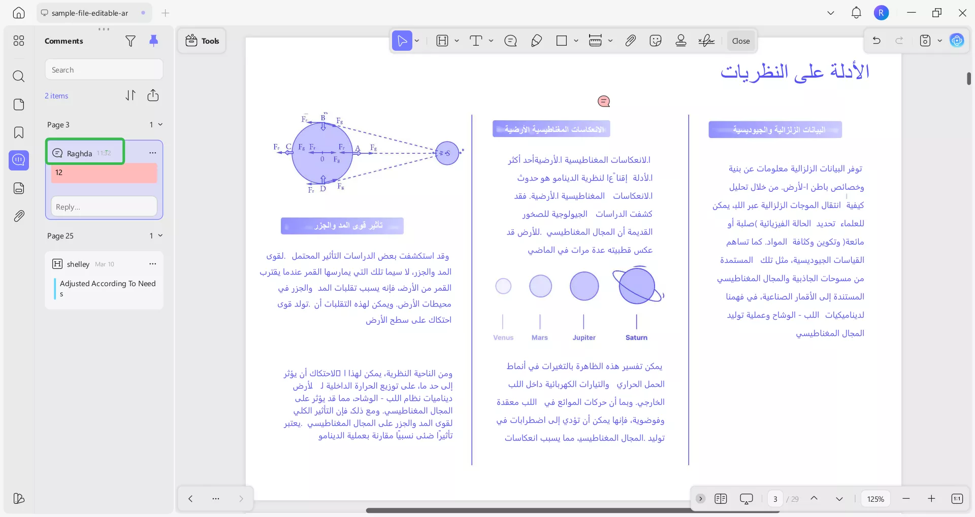The image size is (975, 517).
Task: Open the Tools menu
Action: [202, 41]
